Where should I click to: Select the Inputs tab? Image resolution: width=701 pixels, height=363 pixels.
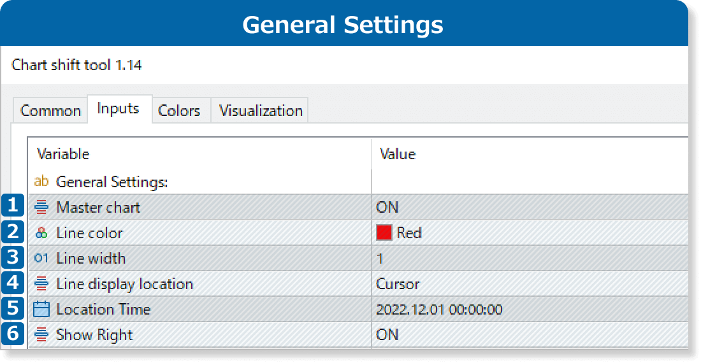[x=119, y=108]
